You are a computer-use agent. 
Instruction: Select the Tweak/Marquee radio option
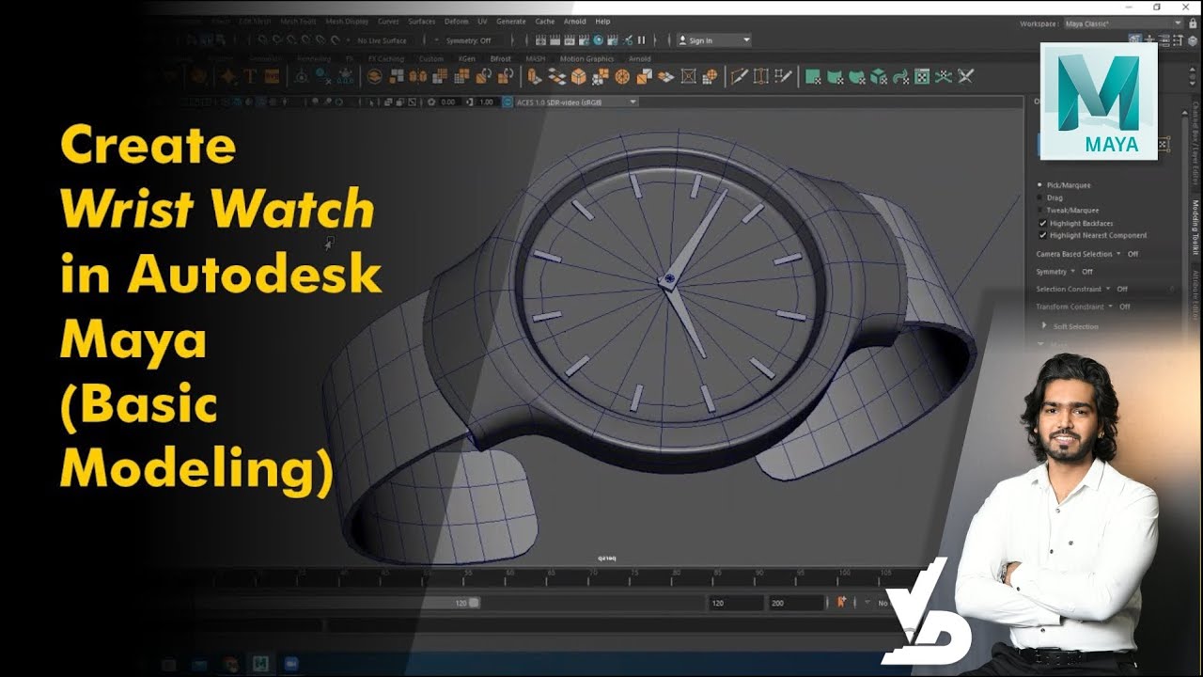pos(1039,210)
